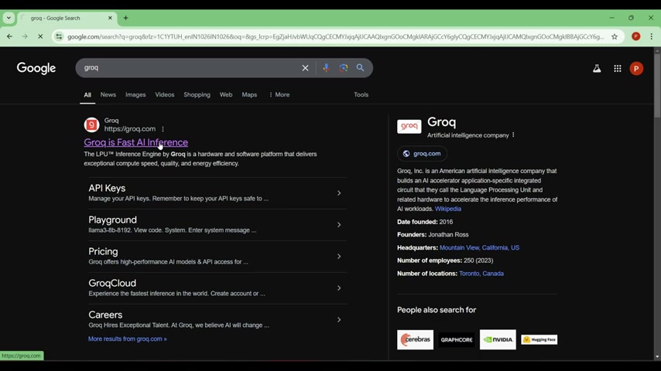Open Google account avatar on page
The image size is (661, 371).
(636, 68)
